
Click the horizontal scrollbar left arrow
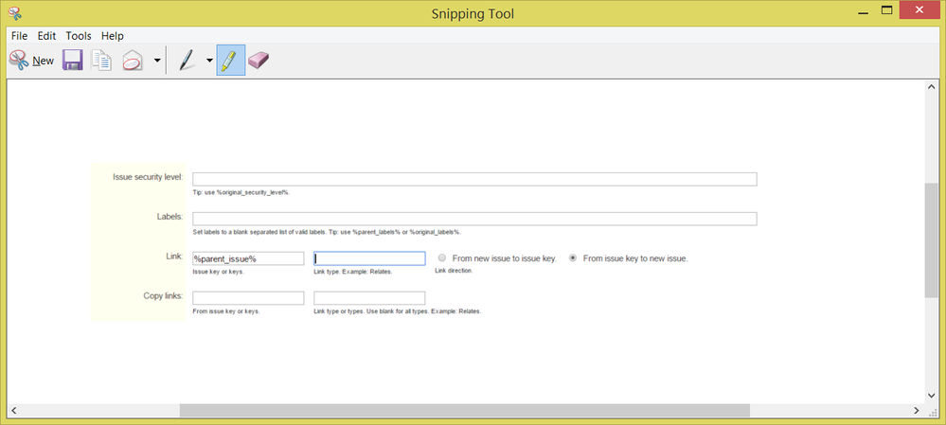[x=14, y=411]
